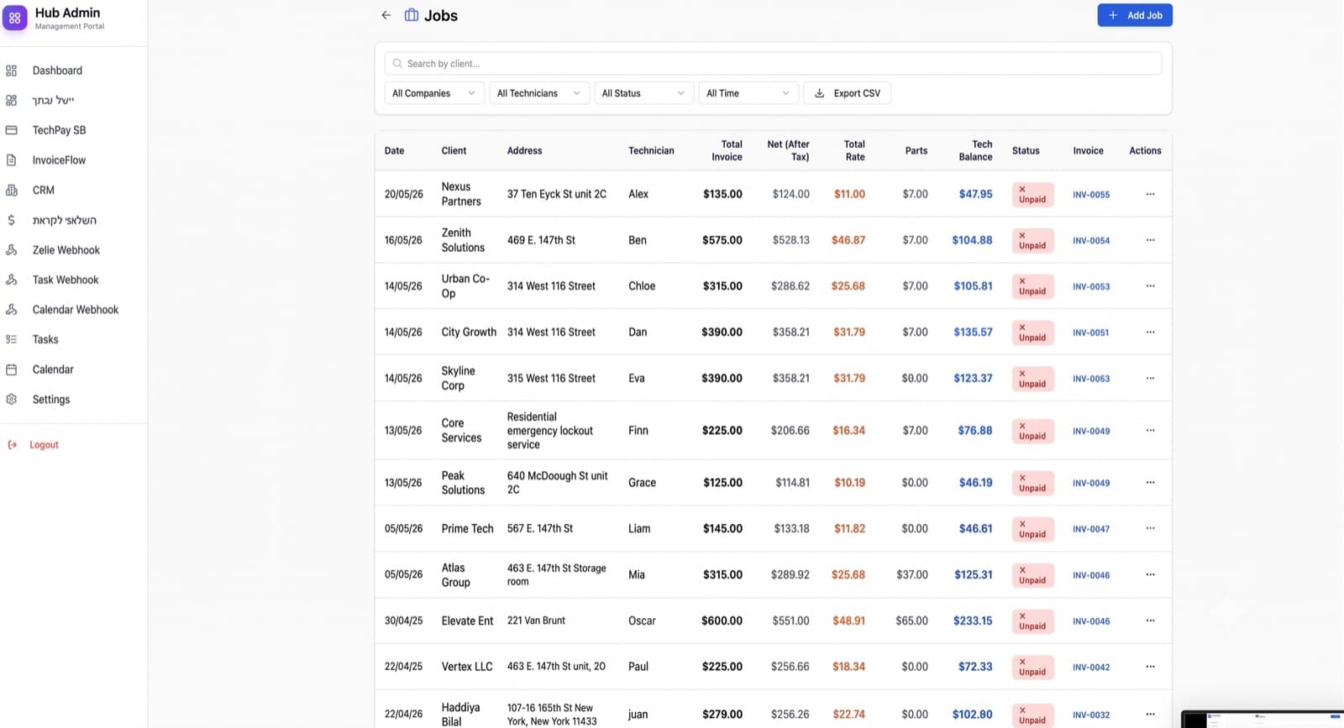Click client name Haddiya Bilal
The width and height of the screenshot is (1344, 728).
click(x=460, y=715)
